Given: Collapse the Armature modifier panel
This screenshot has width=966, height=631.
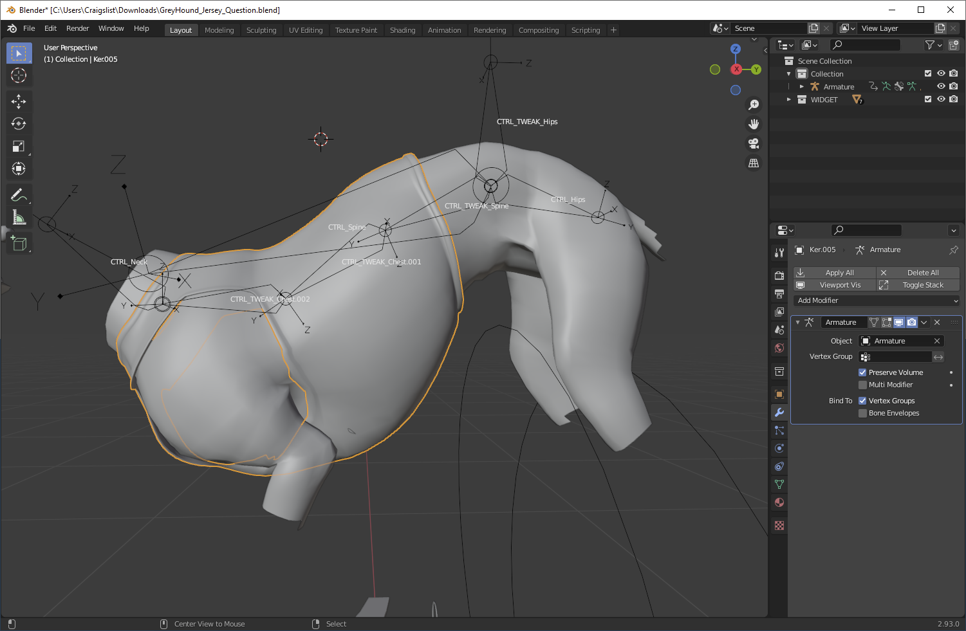Looking at the screenshot, I should coord(798,322).
